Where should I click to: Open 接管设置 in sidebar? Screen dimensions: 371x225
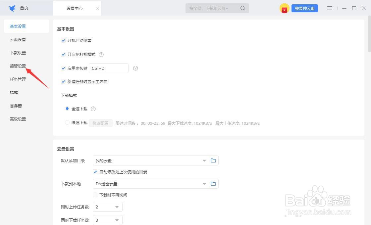(18, 66)
